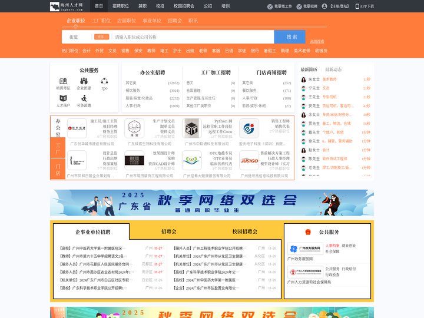Image resolution: width=424 pixels, height=318 pixels.
Task: Click the blue 搜索 button
Action: tap(290, 37)
